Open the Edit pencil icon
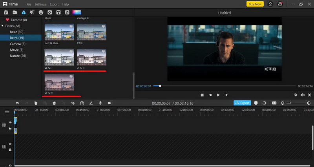 (x=91, y=103)
